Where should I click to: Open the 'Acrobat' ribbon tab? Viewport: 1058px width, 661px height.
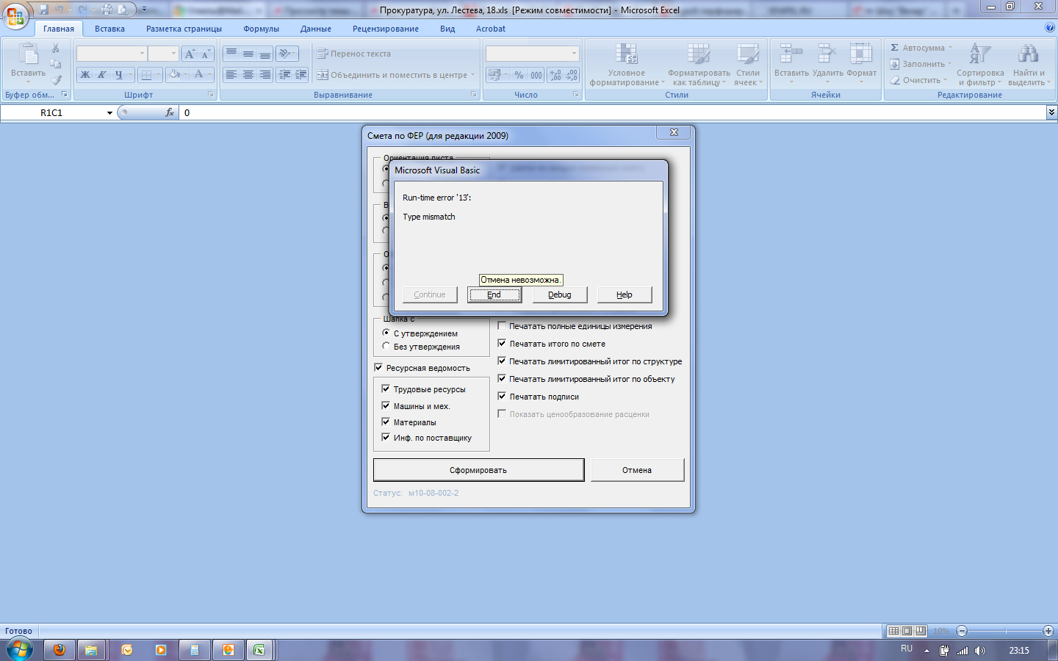[490, 29]
